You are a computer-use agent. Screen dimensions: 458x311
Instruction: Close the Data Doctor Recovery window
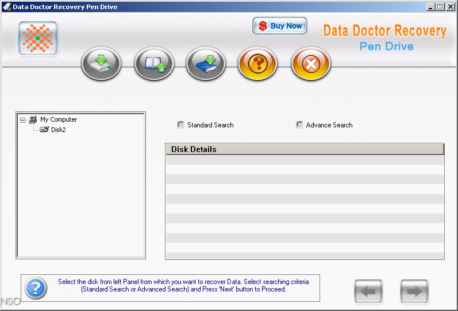pos(451,7)
